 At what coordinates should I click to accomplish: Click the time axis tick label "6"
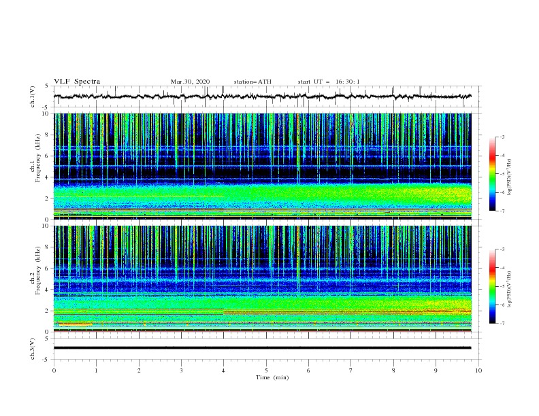[308, 370]
